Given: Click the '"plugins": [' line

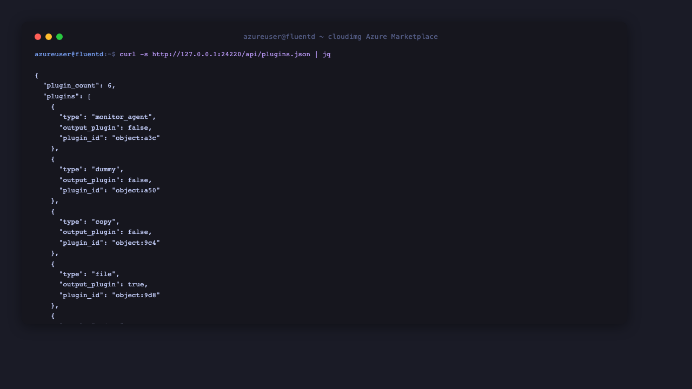Looking at the screenshot, I should pyautogui.click(x=67, y=96).
